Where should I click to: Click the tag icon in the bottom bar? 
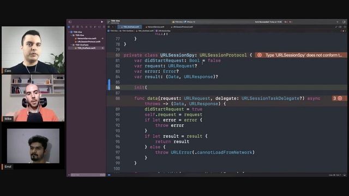click(x=109, y=175)
